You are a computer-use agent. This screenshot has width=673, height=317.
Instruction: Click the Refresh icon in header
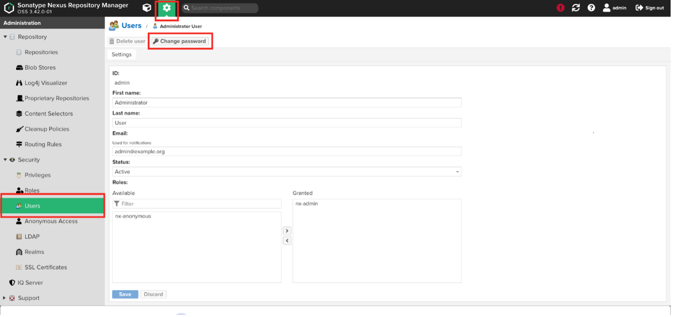pos(576,8)
